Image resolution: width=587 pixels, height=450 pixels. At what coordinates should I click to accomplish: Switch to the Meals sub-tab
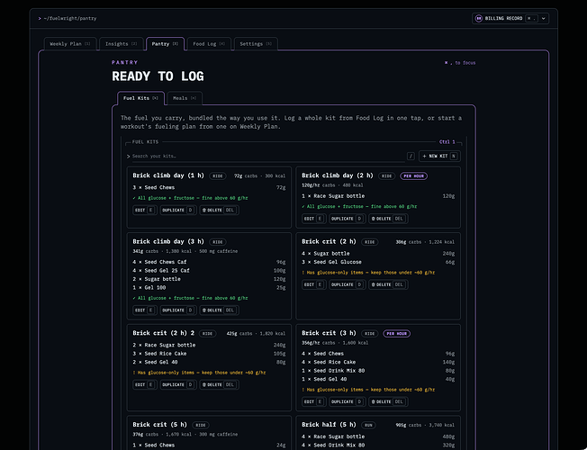[x=185, y=98]
